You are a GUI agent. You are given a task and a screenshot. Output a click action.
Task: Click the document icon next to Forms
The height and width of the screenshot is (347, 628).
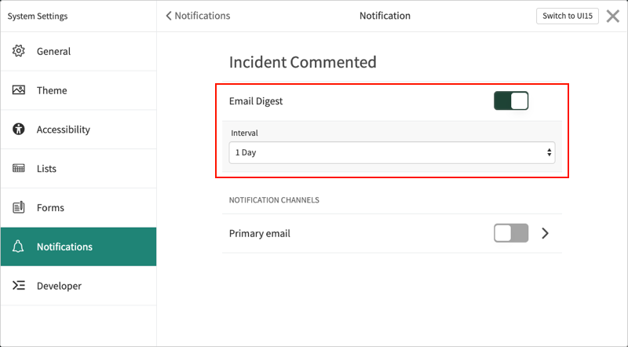(x=19, y=208)
